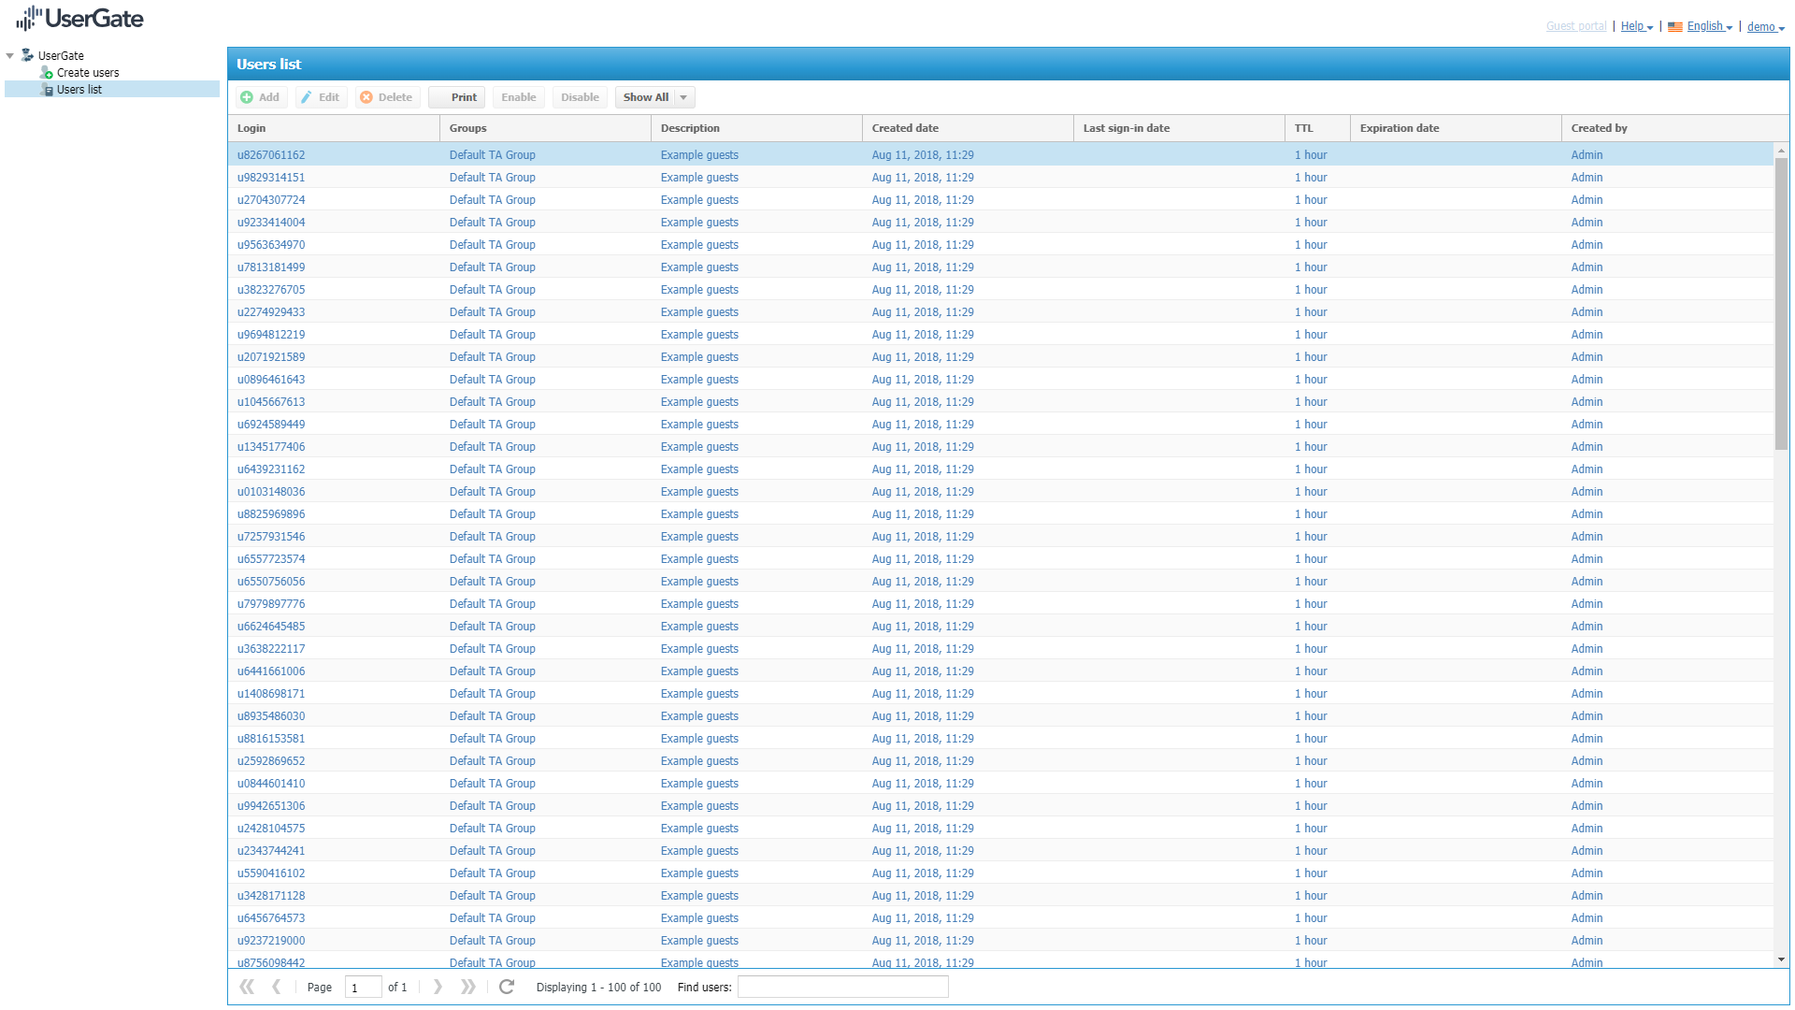Image resolution: width=1795 pixels, height=1010 pixels.
Task: Click the vertical scrollbar down arrow
Action: (x=1781, y=959)
